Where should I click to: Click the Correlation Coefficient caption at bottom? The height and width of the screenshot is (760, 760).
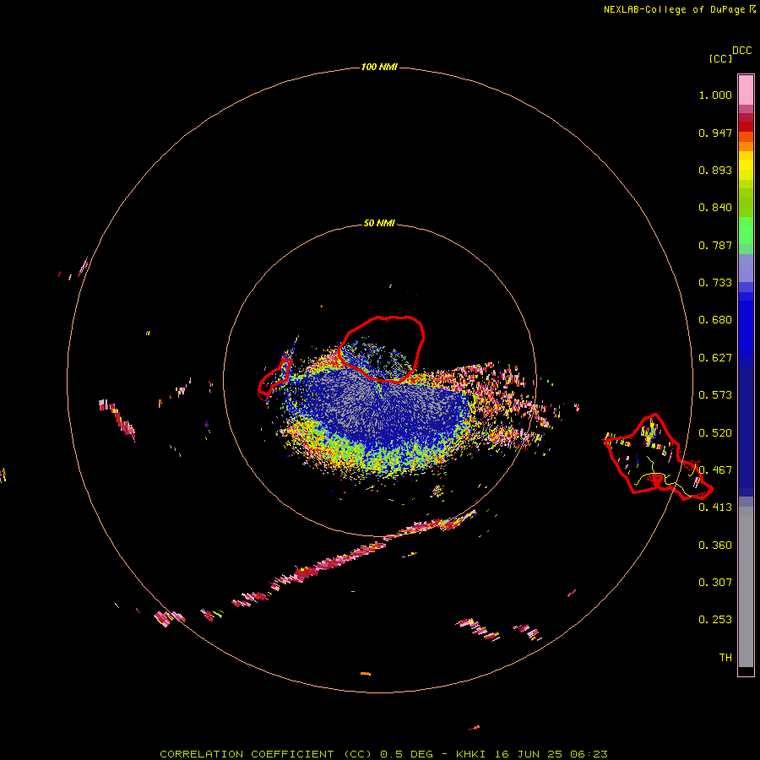click(x=383, y=754)
